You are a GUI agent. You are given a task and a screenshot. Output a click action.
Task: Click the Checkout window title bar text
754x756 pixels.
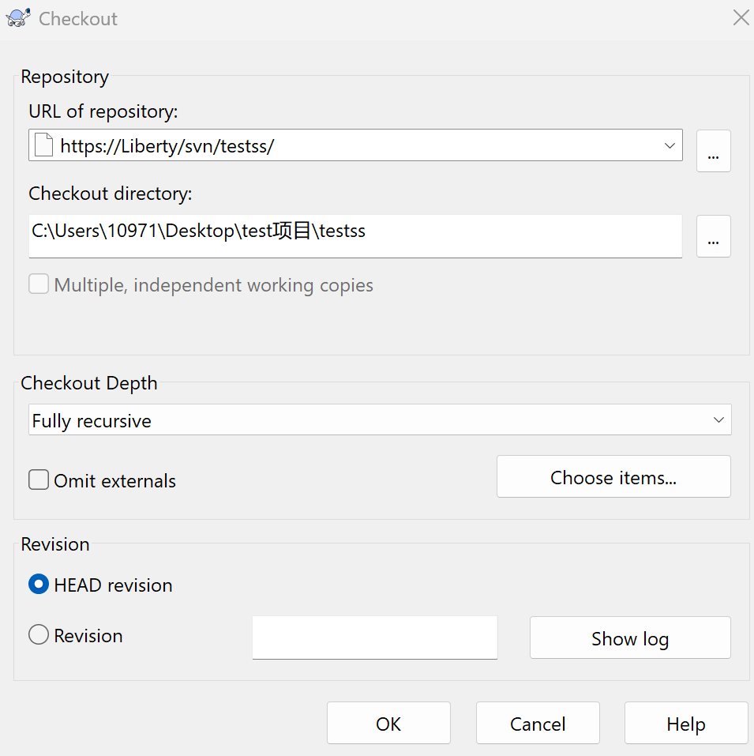[x=78, y=19]
